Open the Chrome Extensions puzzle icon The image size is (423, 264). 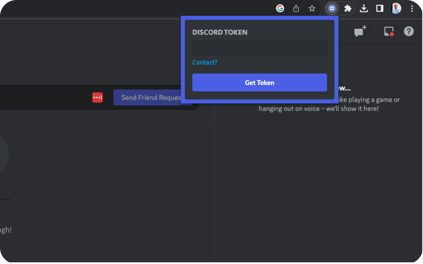point(348,8)
